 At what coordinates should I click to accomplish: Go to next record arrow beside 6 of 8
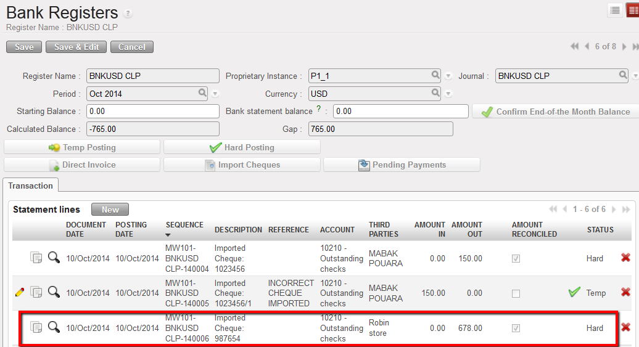click(624, 47)
